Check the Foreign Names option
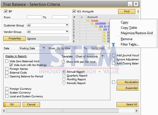 click(7, 69)
